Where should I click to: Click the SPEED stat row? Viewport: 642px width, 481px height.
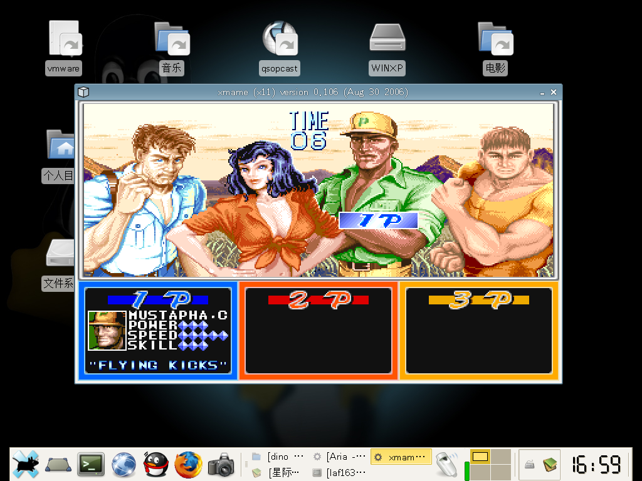tap(177, 336)
